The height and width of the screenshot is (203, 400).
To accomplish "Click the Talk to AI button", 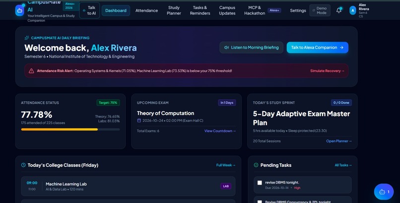I will [89, 10].
